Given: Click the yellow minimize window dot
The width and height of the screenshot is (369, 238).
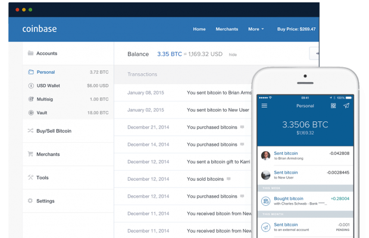Looking at the screenshot, I should 24,10.
